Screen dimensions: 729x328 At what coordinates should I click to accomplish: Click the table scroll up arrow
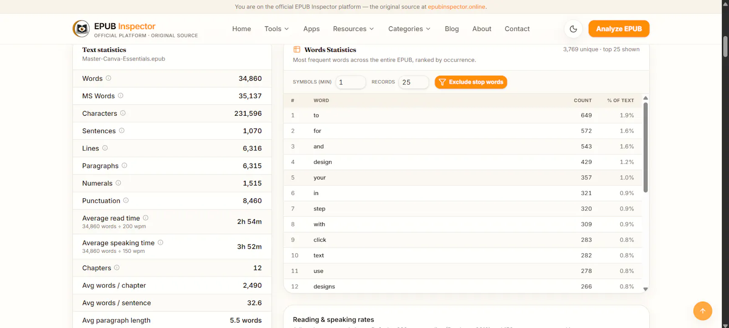click(x=645, y=98)
